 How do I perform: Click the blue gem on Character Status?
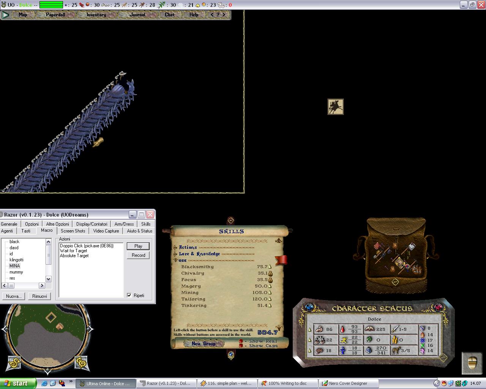[x=309, y=307]
